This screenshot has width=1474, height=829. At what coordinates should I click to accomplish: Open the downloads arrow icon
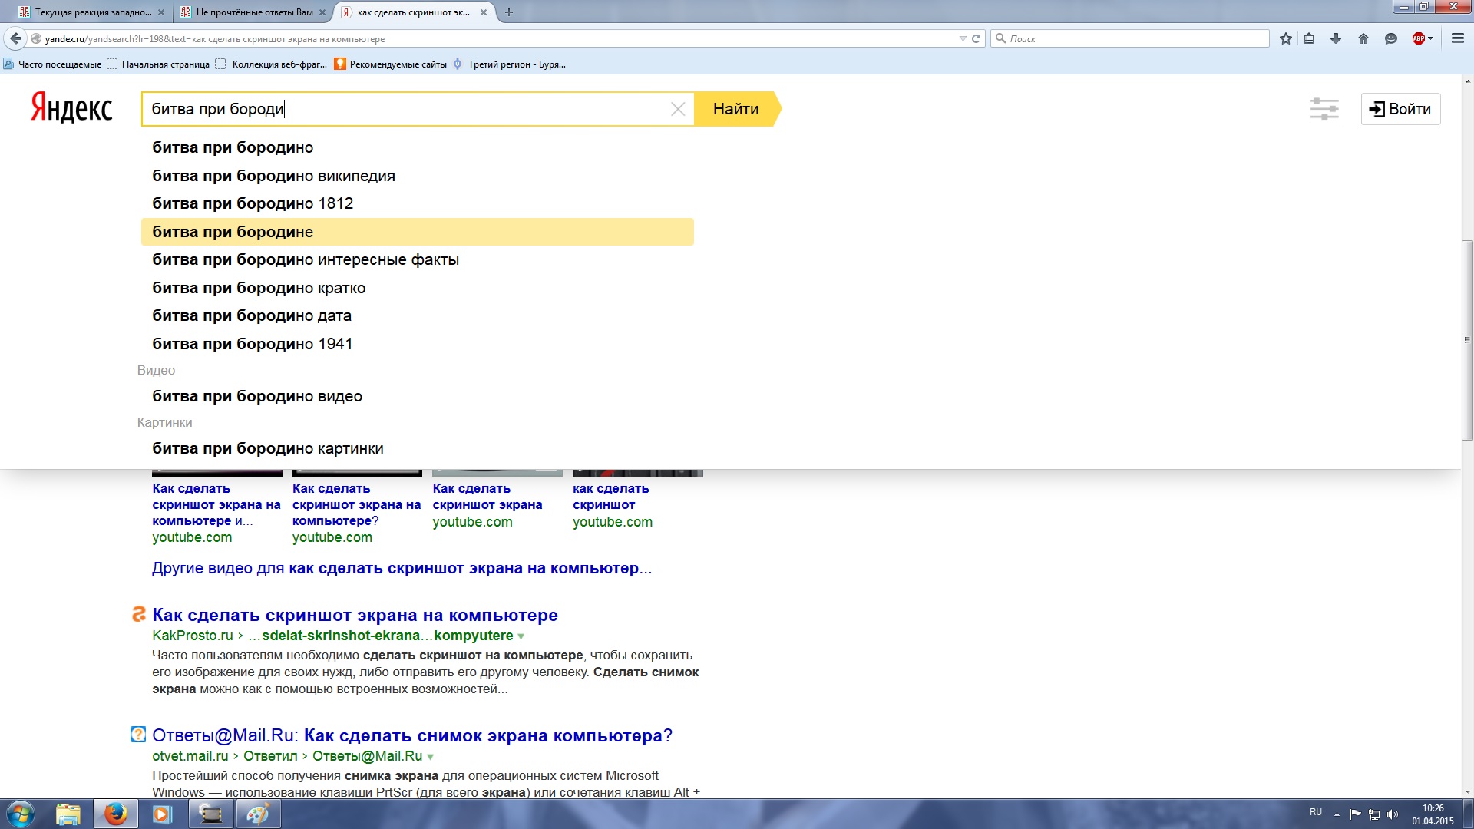click(x=1336, y=38)
